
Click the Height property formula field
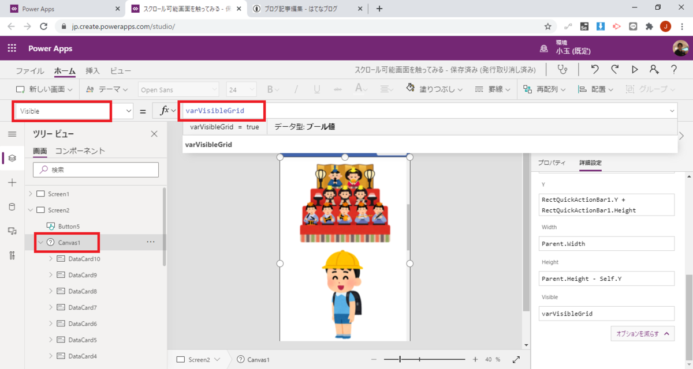606,278
